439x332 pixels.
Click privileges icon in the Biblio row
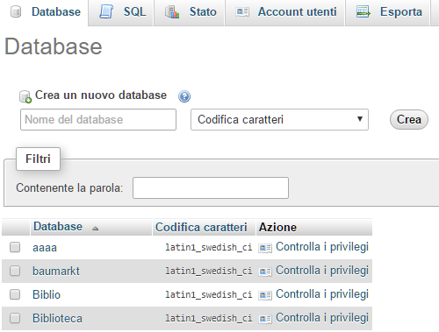coord(265,295)
